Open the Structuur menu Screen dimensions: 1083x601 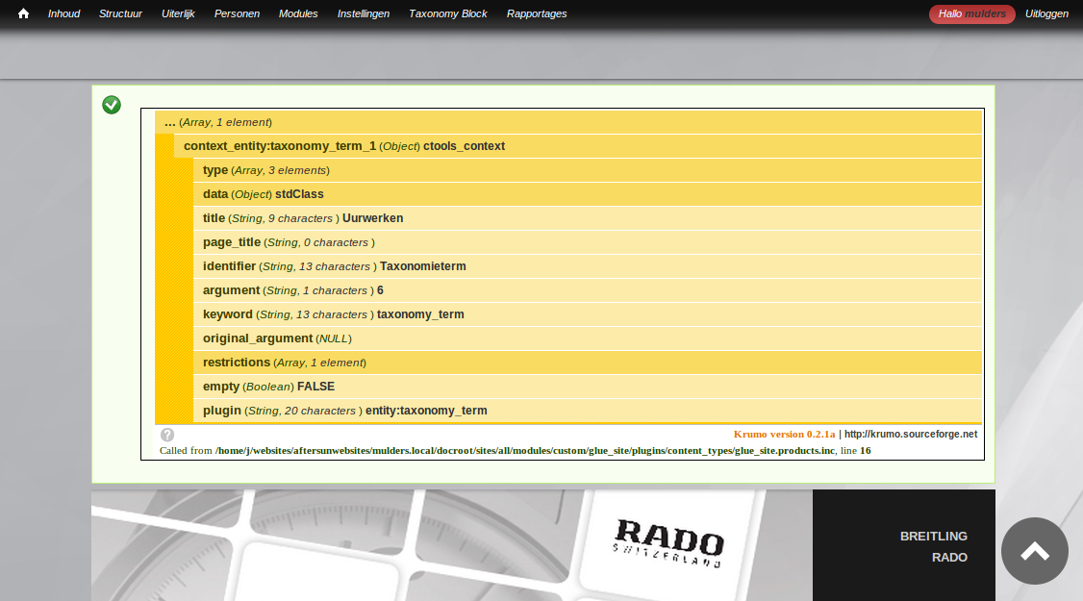[120, 13]
